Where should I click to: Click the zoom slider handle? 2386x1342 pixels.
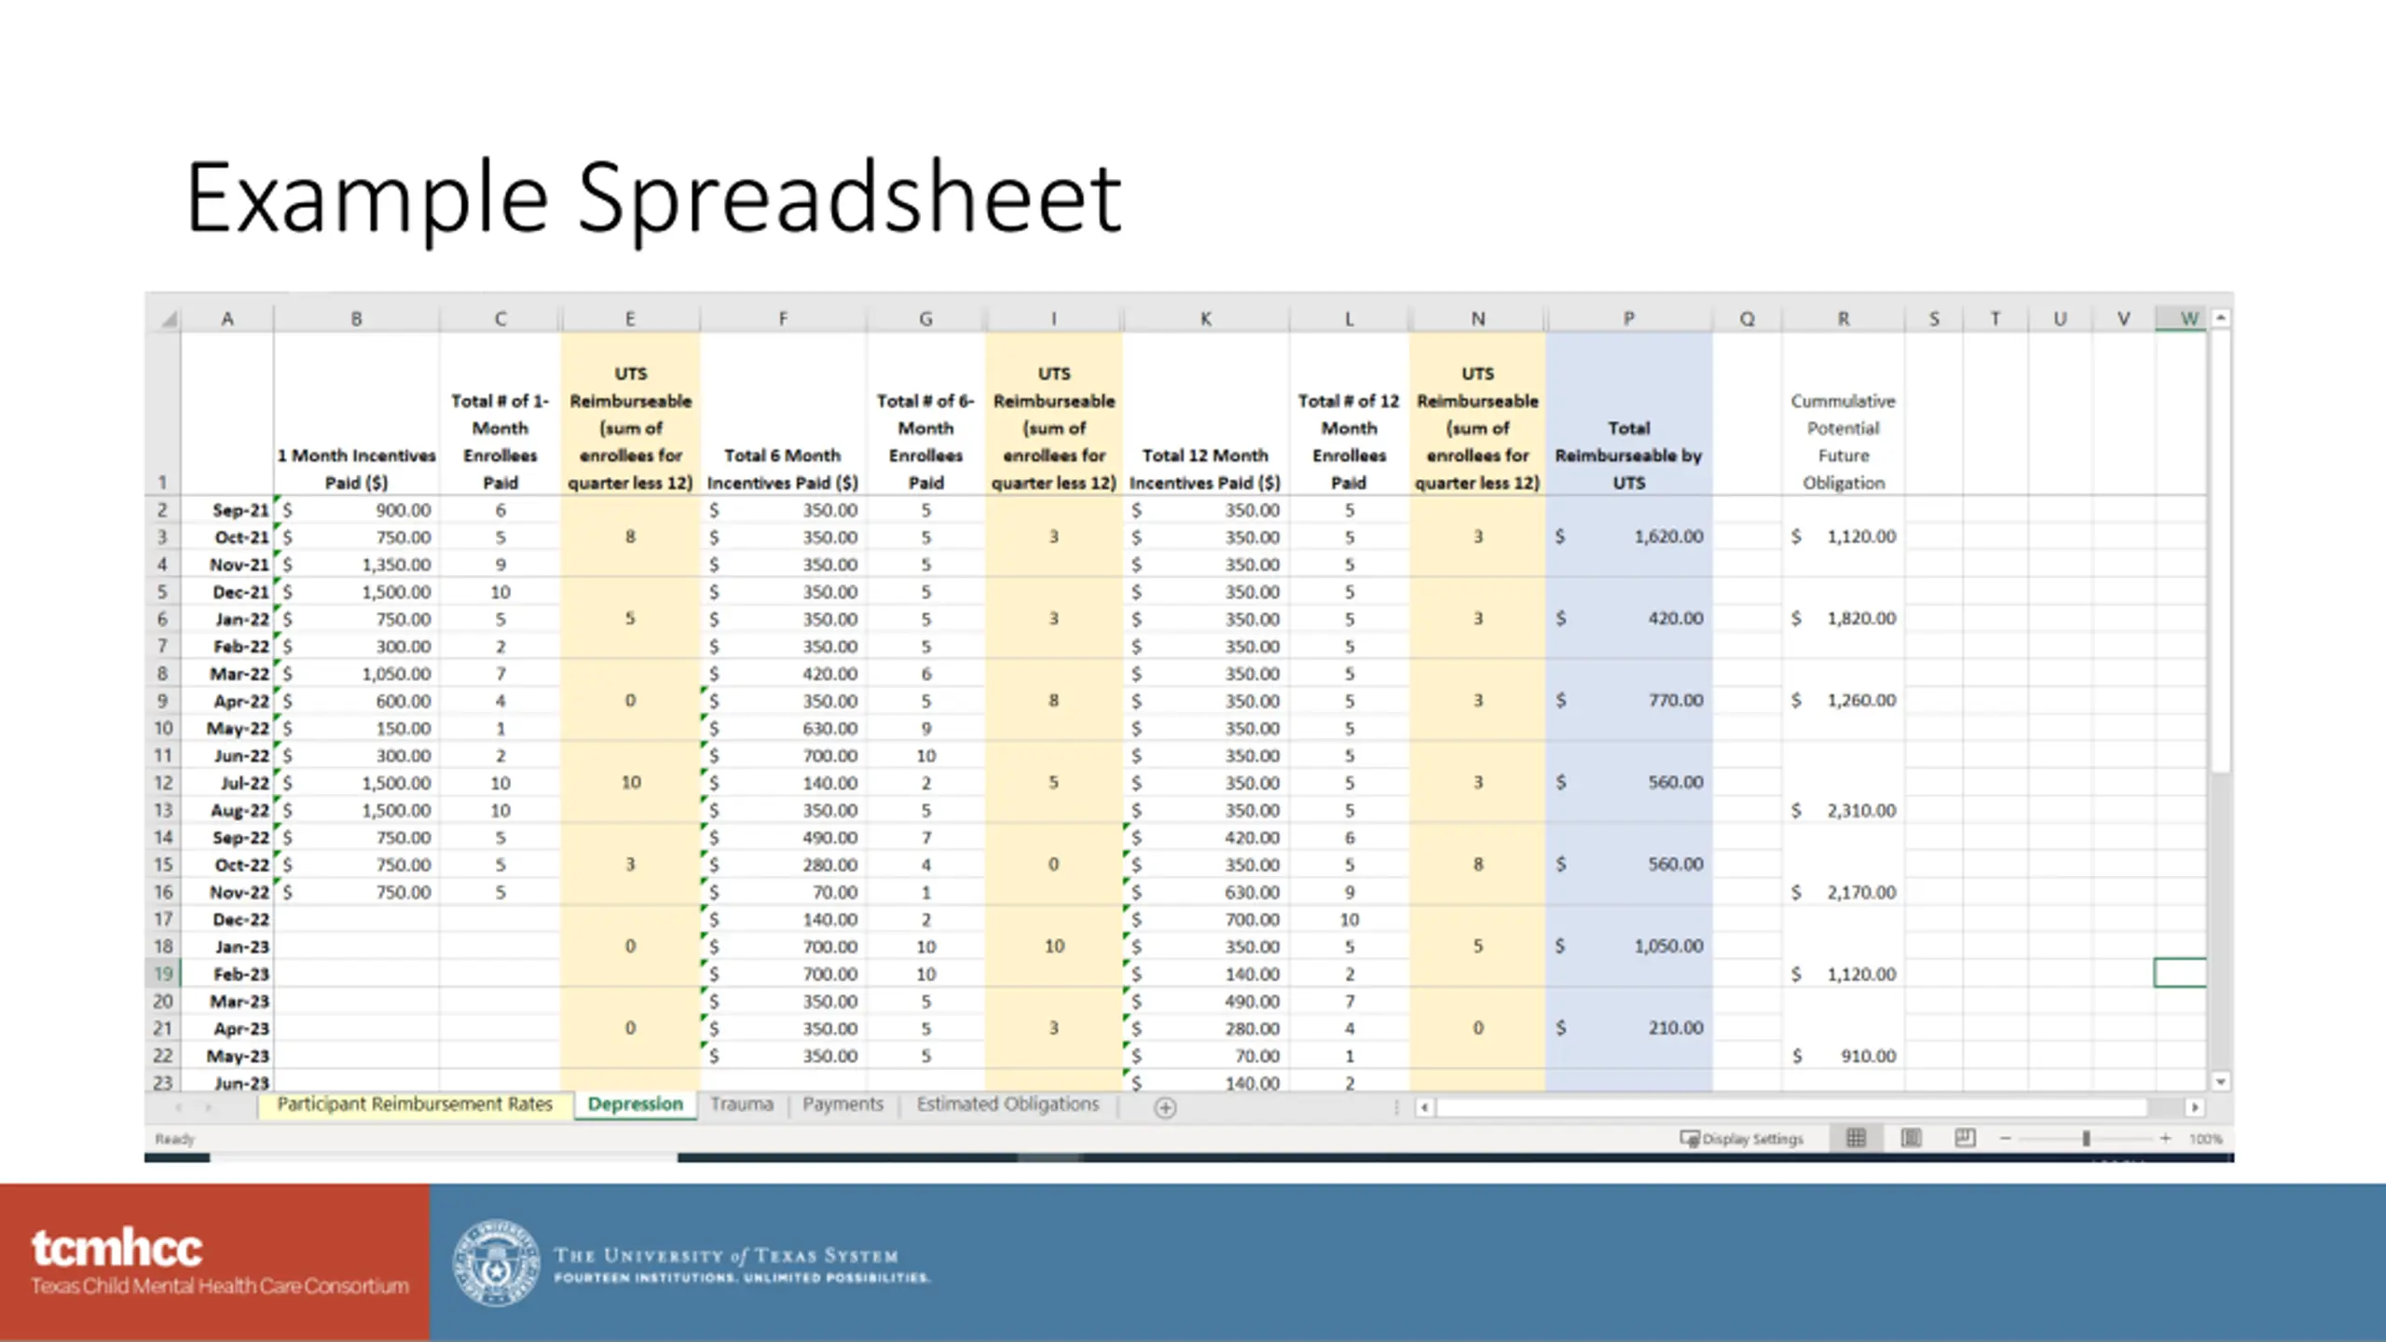(2086, 1139)
